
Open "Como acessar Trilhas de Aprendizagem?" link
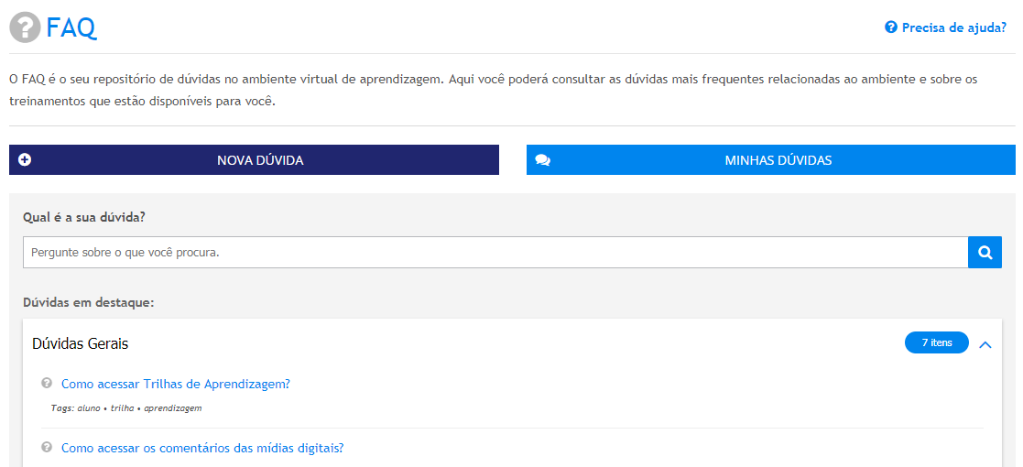click(x=175, y=384)
